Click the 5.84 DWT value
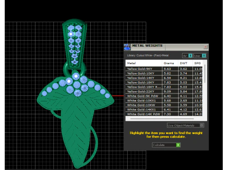This screenshot has width=227, height=170. [x=183, y=92]
